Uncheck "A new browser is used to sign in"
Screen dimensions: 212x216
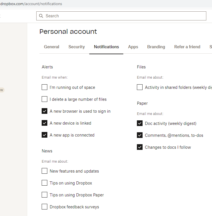click(x=44, y=111)
